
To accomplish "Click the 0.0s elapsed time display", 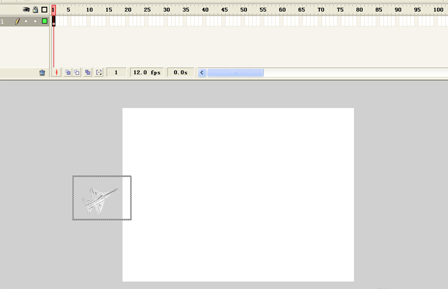I will [x=180, y=72].
